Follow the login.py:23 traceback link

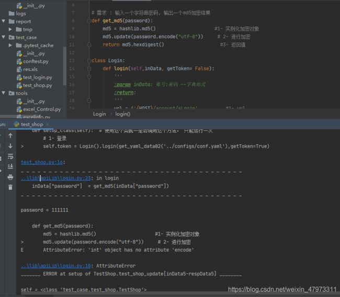point(56,178)
